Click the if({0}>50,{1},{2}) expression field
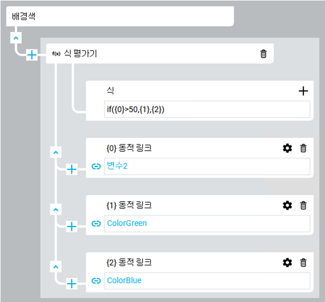The height and width of the screenshot is (302, 325). click(207, 109)
